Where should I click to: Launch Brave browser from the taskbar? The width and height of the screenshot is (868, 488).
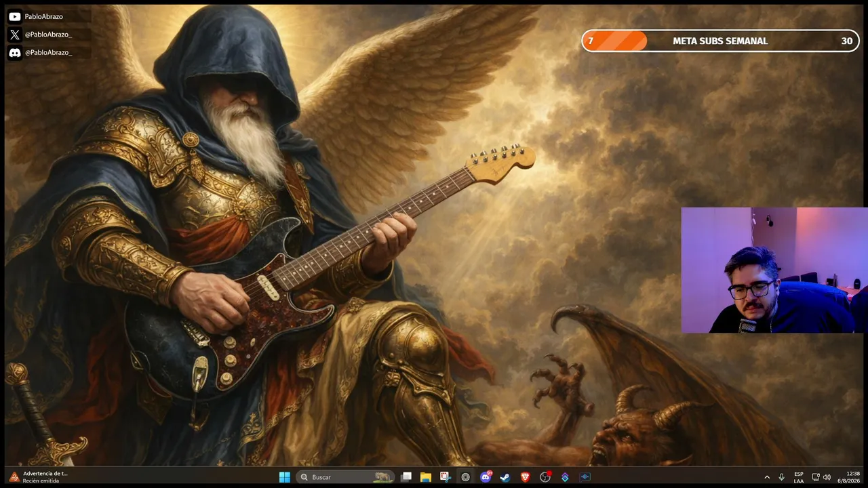[x=525, y=477]
